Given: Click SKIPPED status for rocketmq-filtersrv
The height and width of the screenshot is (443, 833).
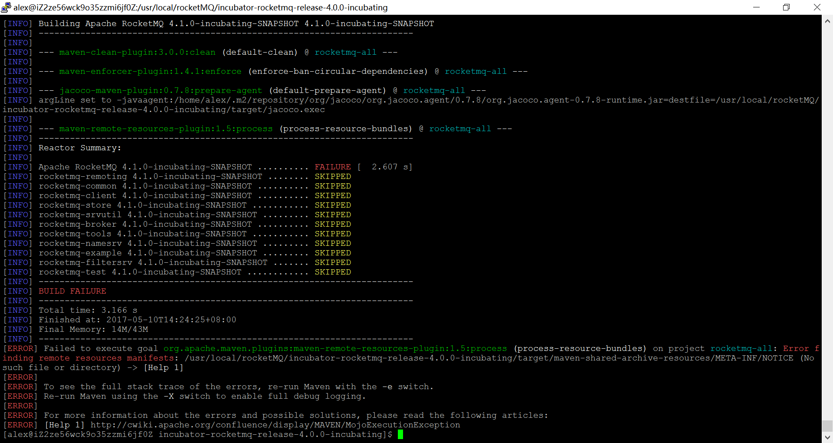Looking at the screenshot, I should [333, 262].
